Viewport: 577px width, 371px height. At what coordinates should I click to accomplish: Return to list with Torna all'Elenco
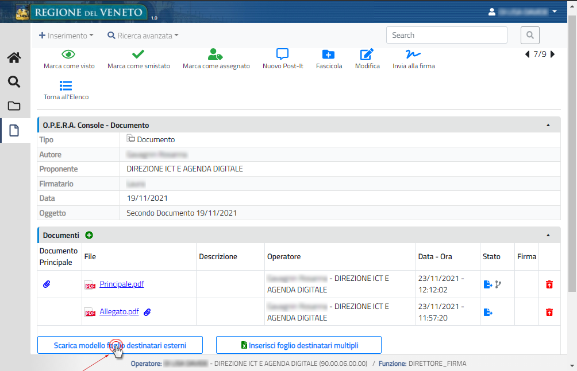click(x=66, y=86)
